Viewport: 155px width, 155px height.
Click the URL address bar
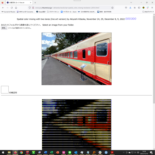[x=71, y=8]
